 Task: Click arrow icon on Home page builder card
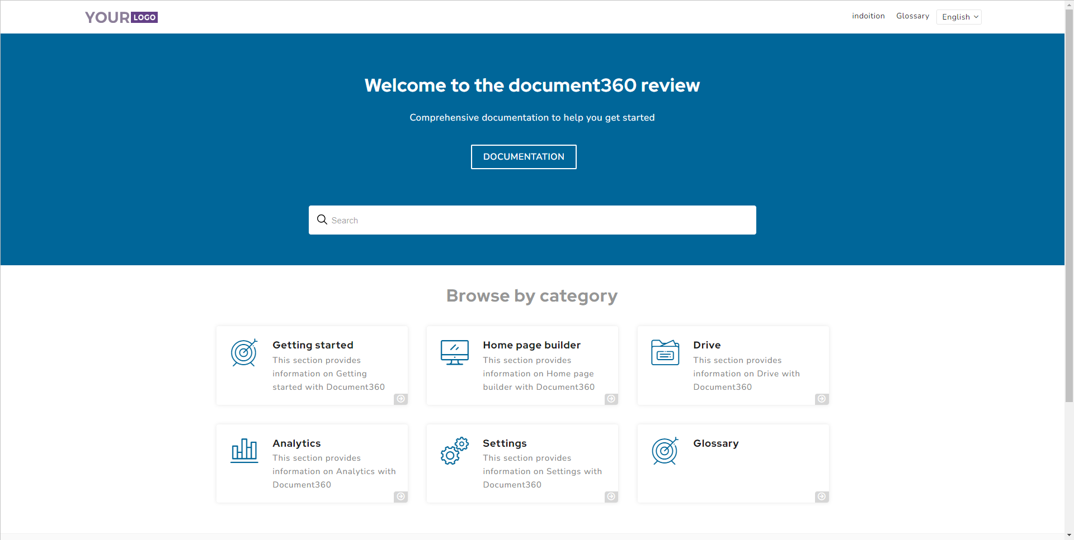point(611,399)
